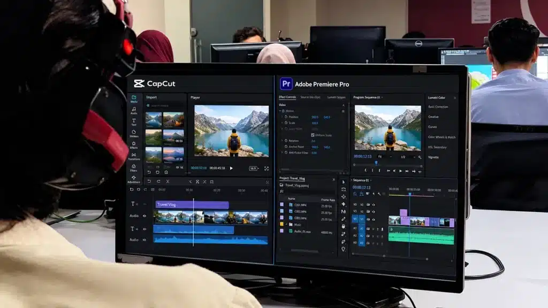548x308 pixels.
Task: Open the Fit zoom dropdown in Program monitor
Action: 385,157
